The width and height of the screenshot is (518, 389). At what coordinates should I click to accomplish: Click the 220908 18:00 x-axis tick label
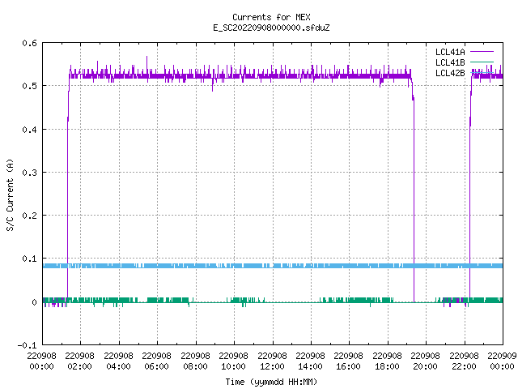(387, 361)
